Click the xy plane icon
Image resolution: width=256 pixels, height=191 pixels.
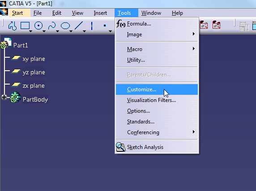[x=16, y=58]
